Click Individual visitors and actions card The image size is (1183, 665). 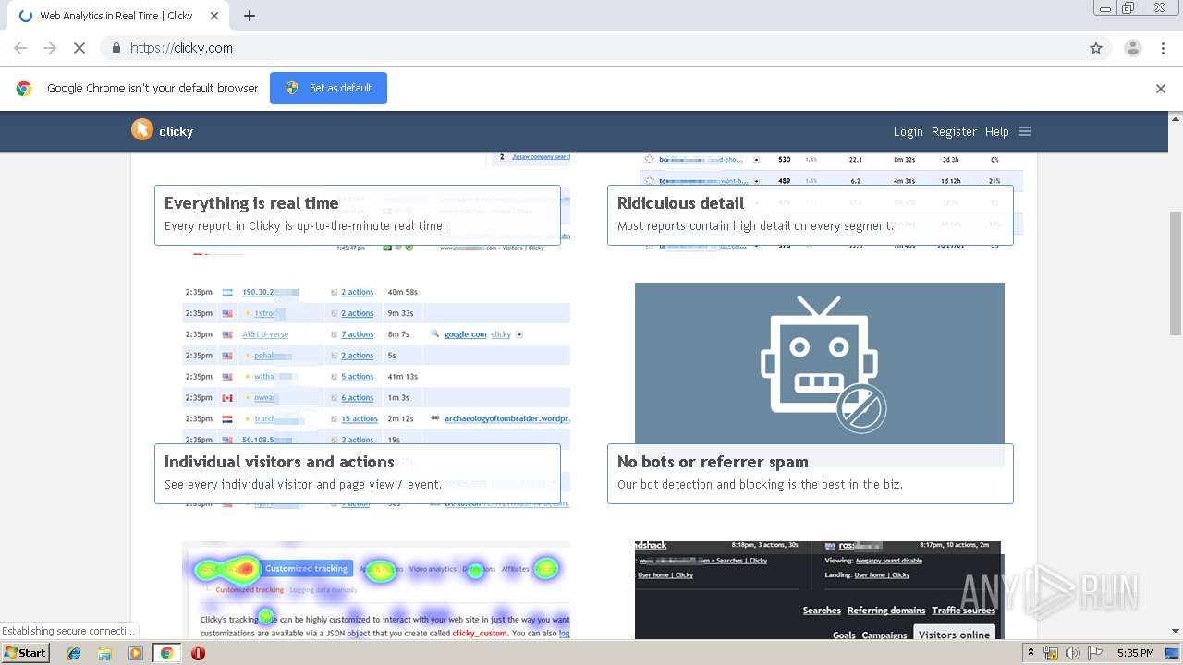coord(358,474)
